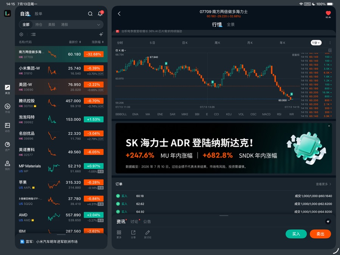340x255 pixels.
Task: Sort watchlist by 涨跌幅 column
Action: 97,42
